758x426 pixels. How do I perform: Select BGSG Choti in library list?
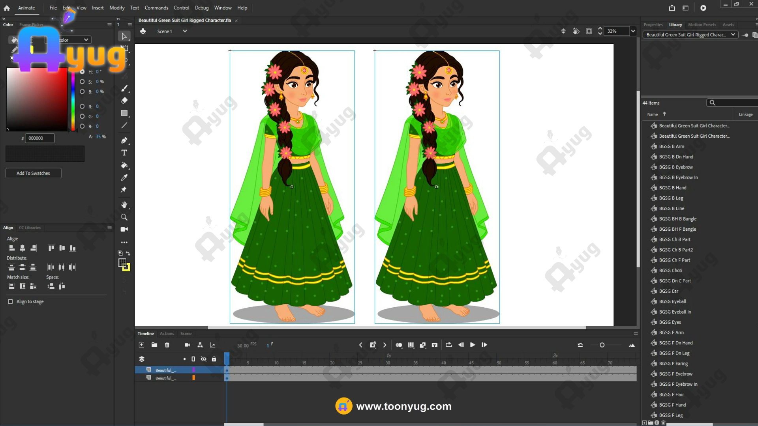pos(670,271)
